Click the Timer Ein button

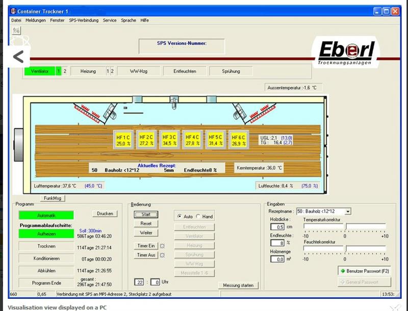tap(146, 246)
